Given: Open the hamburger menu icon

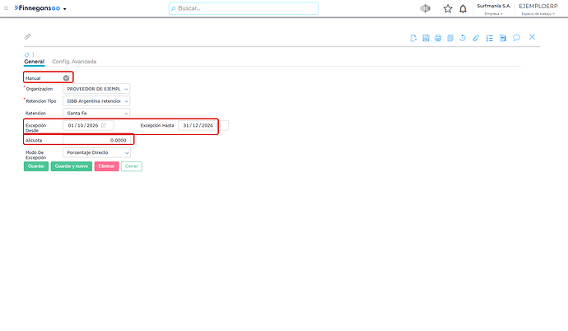Looking at the screenshot, I should point(6,8).
